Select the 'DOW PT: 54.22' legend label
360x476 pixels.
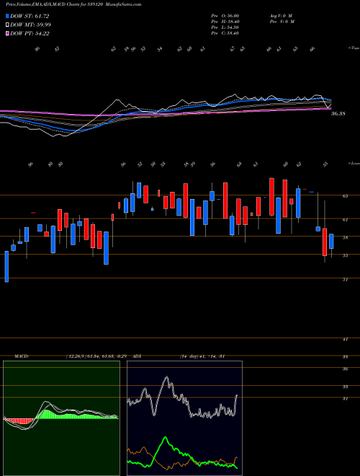30,33
